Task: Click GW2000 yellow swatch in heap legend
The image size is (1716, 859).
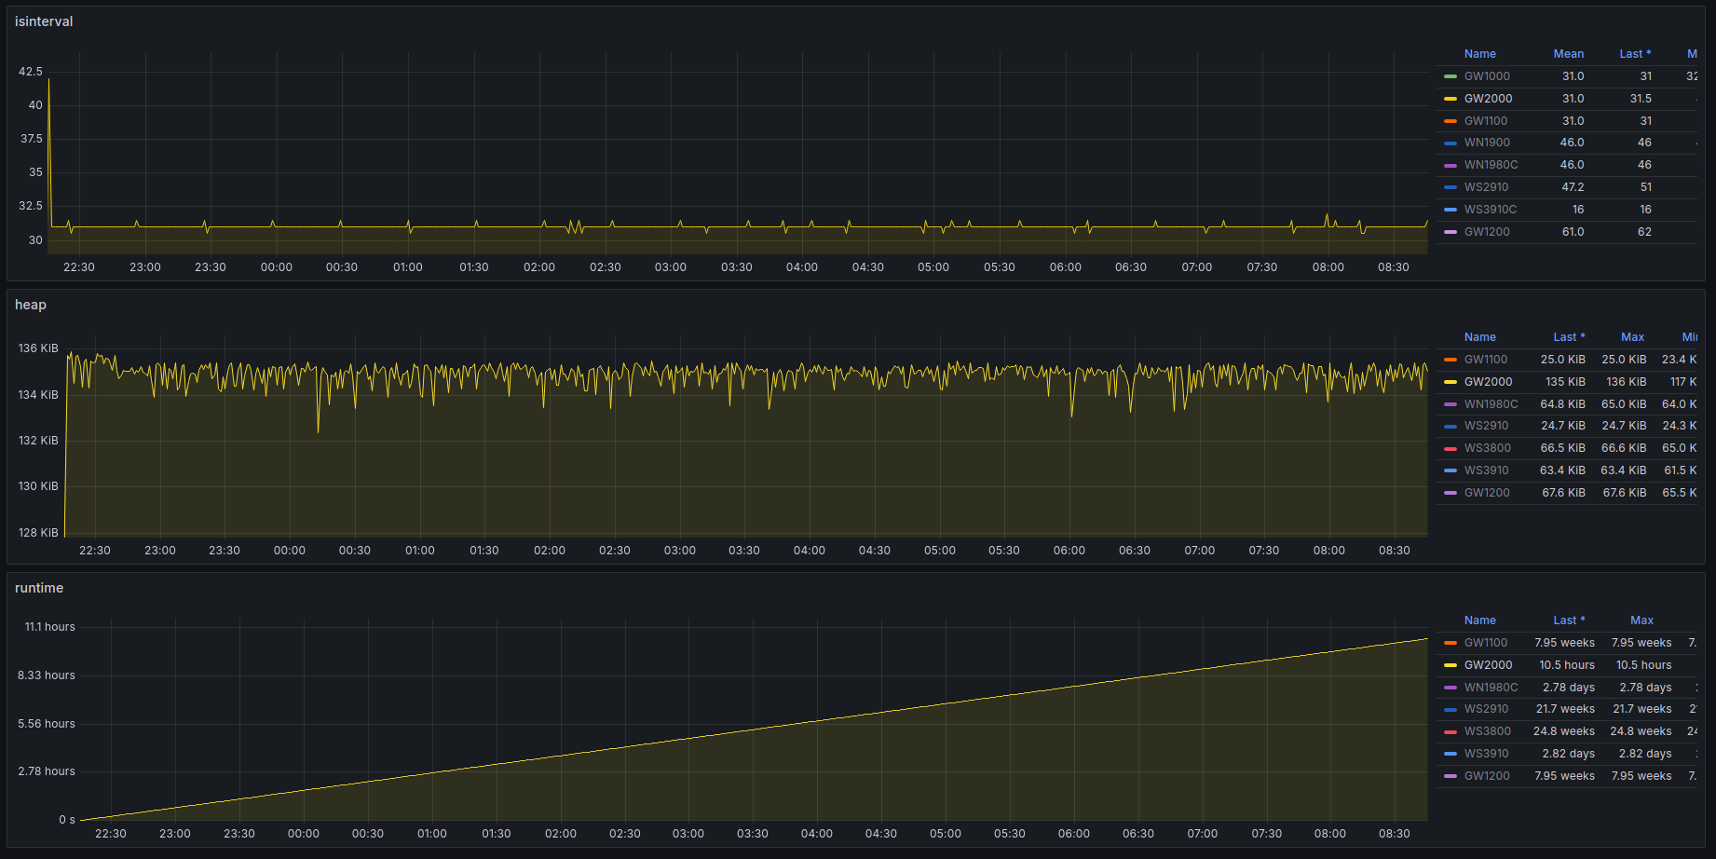Action: (1450, 382)
